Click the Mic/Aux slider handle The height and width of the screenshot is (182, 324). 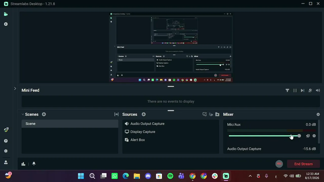[299, 136]
